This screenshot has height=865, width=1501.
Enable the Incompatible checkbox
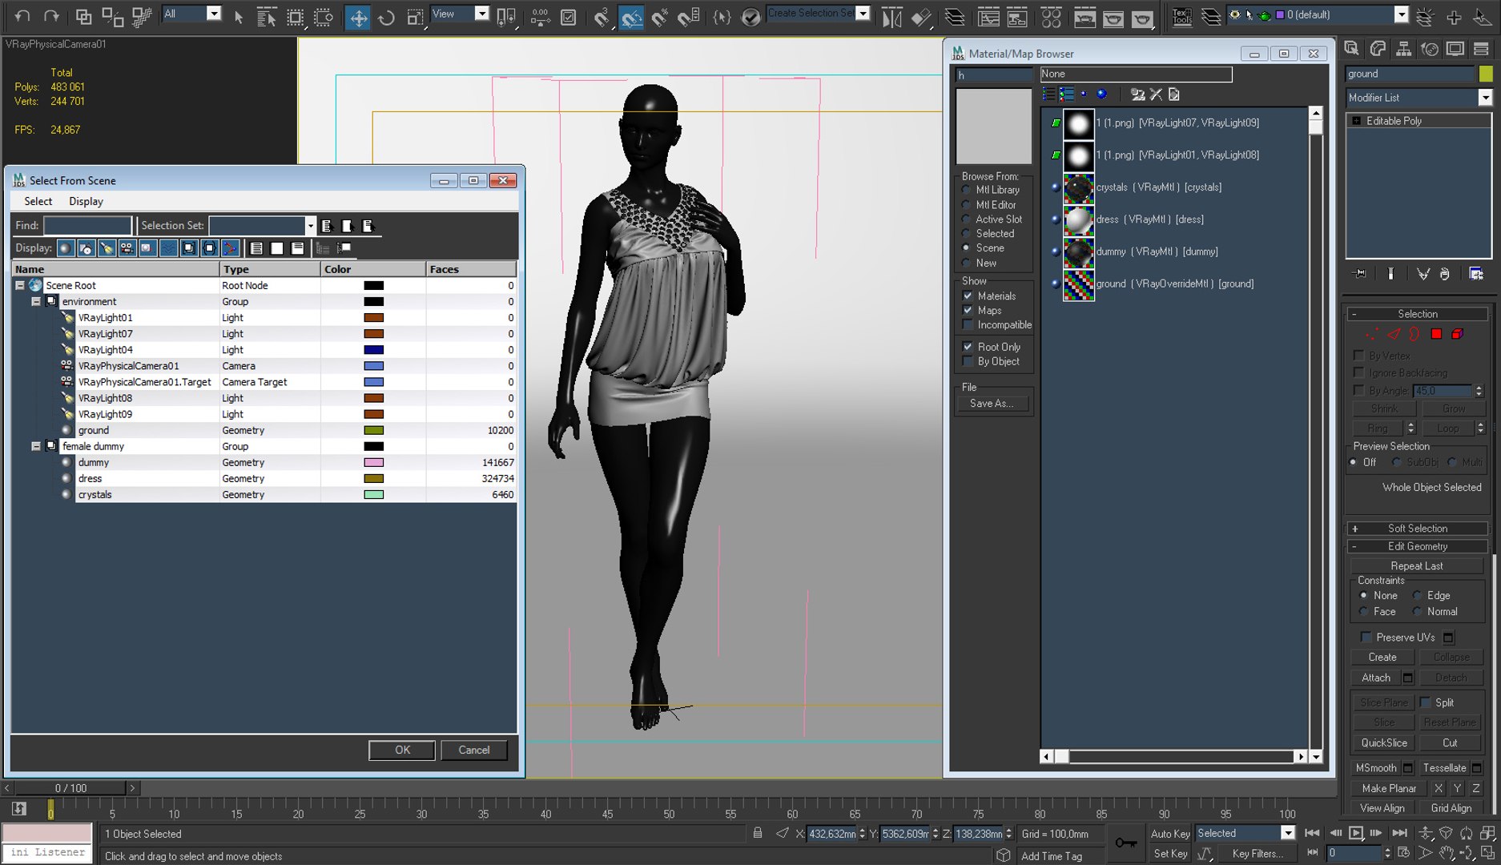(x=968, y=324)
